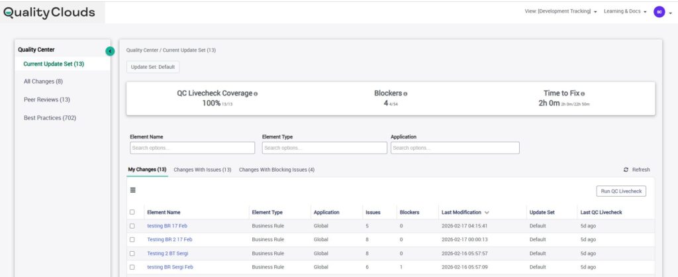678x277 pixels.
Task: Click the Time to Fix info icon
Action: pos(583,94)
